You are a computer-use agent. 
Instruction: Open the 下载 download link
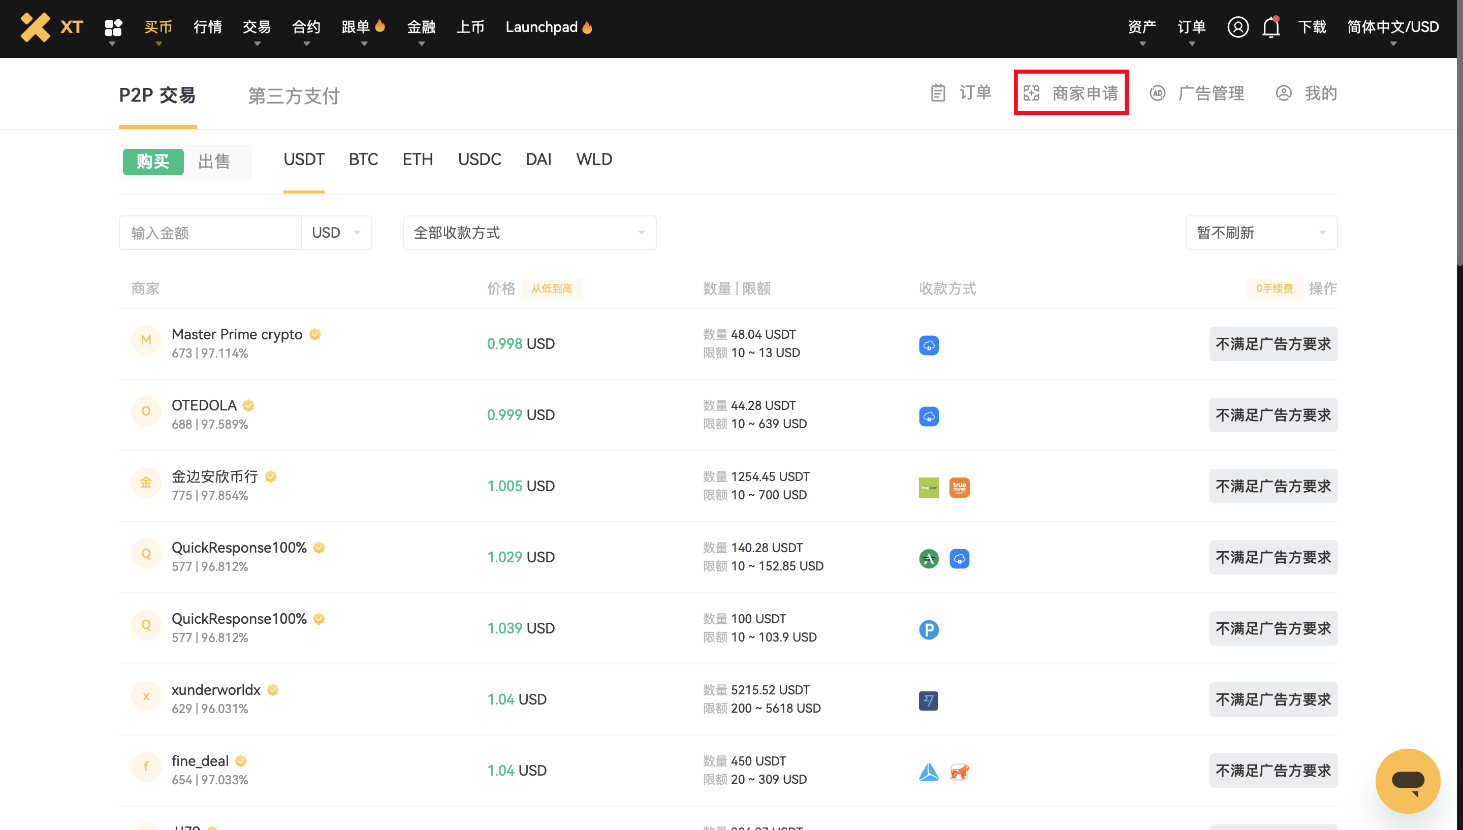tap(1312, 27)
